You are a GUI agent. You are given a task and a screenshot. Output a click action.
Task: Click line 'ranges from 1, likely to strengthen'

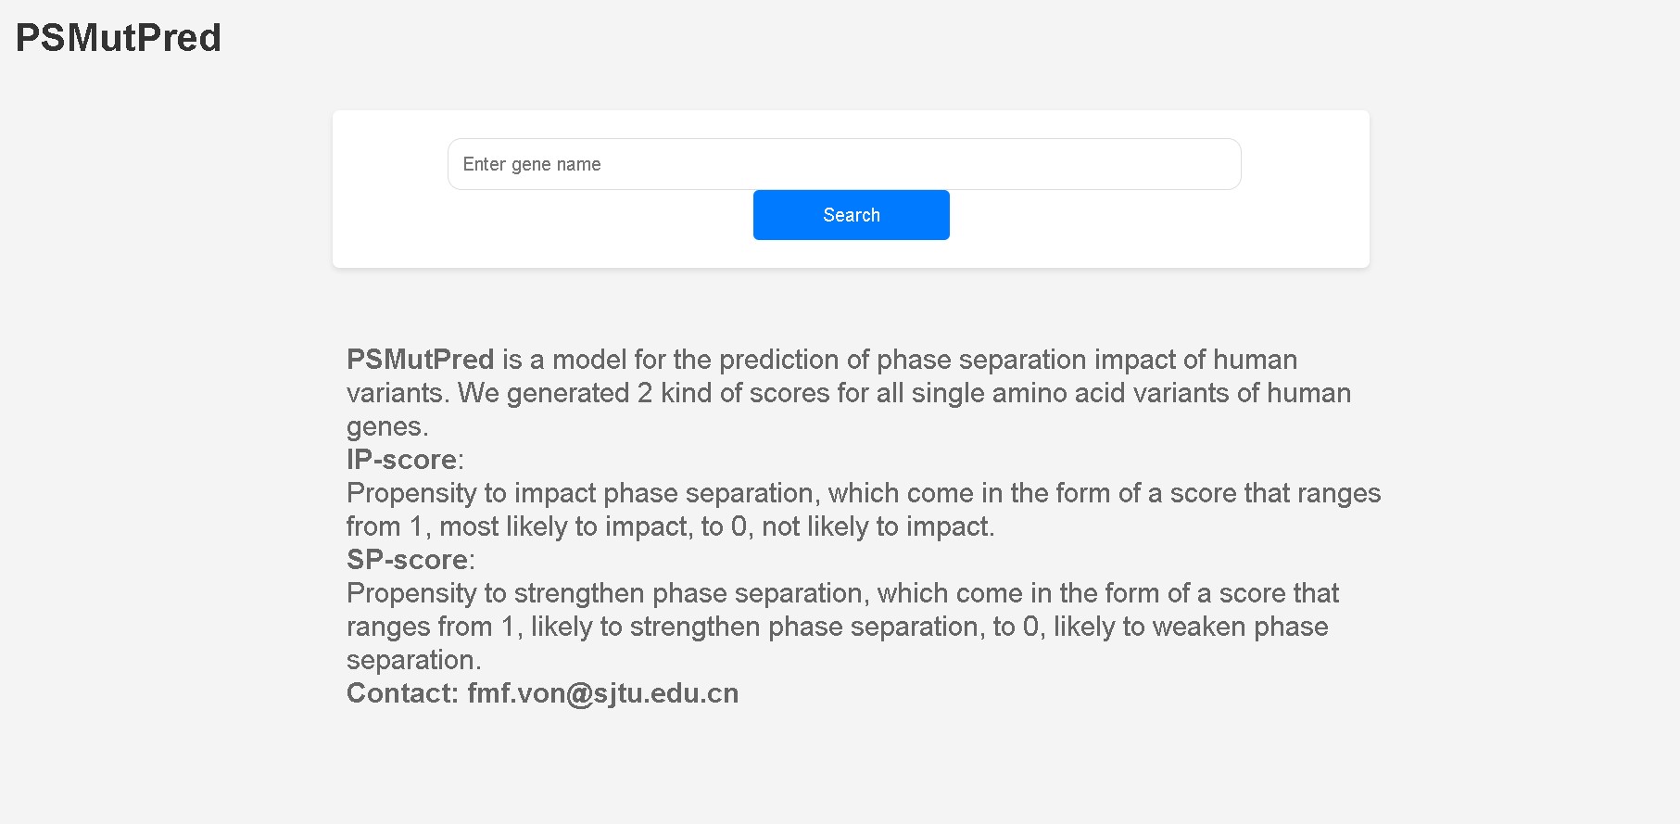pos(838,627)
